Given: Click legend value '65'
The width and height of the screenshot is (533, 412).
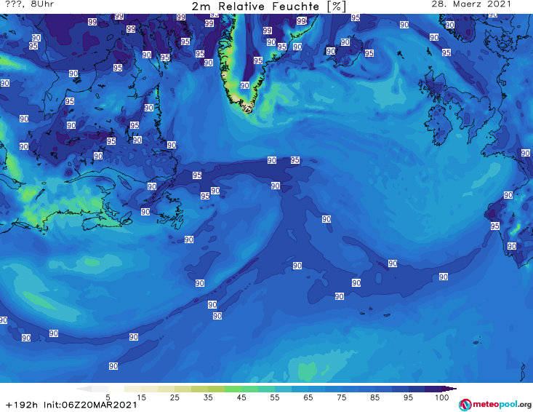Looking at the screenshot, I should (x=308, y=397).
